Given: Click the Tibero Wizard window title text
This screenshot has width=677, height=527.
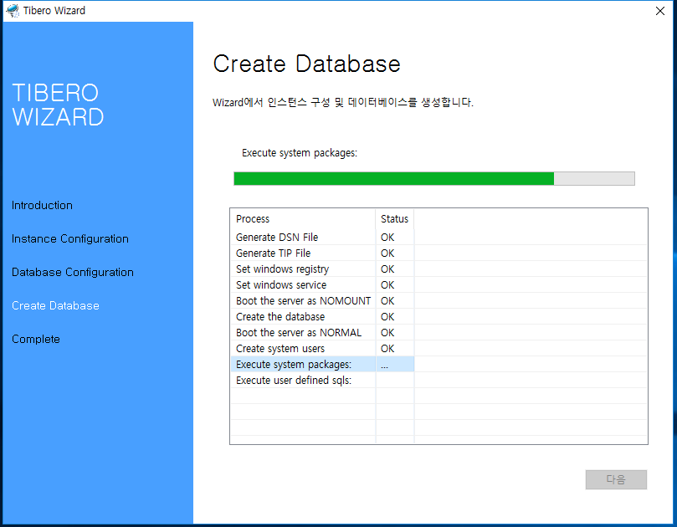Looking at the screenshot, I should tap(54, 10).
